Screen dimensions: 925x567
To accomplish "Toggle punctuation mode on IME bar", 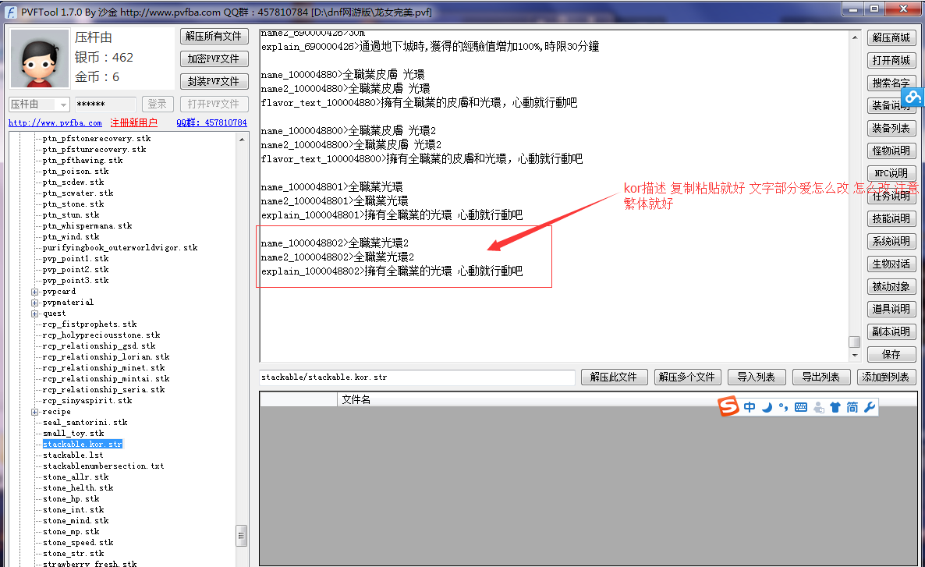I will [783, 407].
